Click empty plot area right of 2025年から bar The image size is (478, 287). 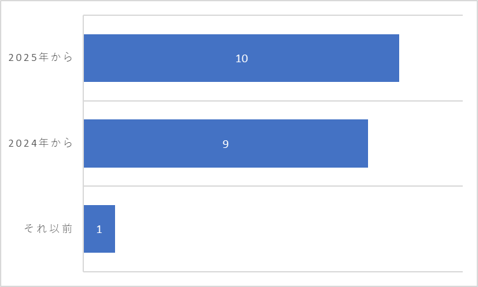(431, 58)
